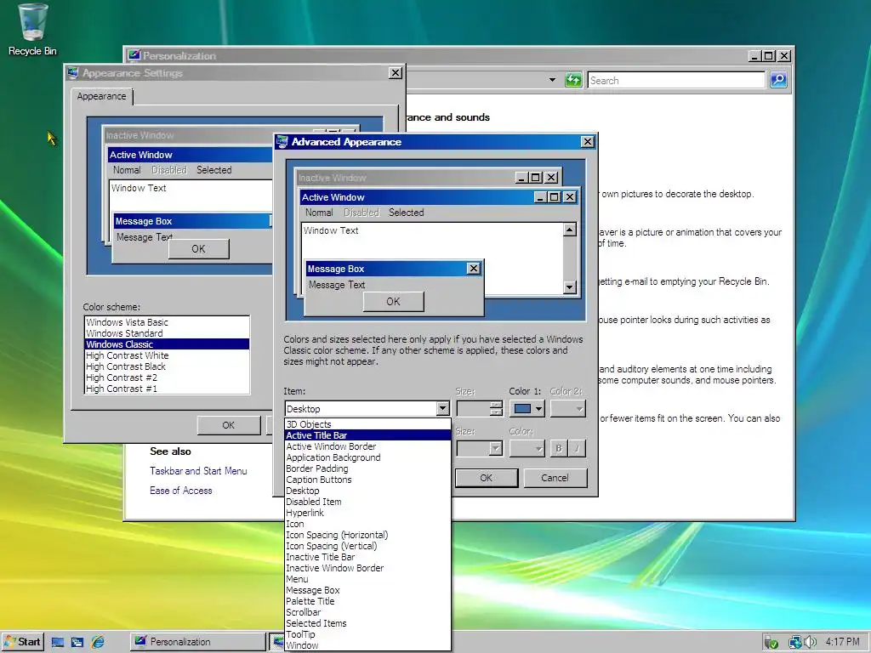Open the font Color dropdown
The image size is (871, 653).
[527, 448]
